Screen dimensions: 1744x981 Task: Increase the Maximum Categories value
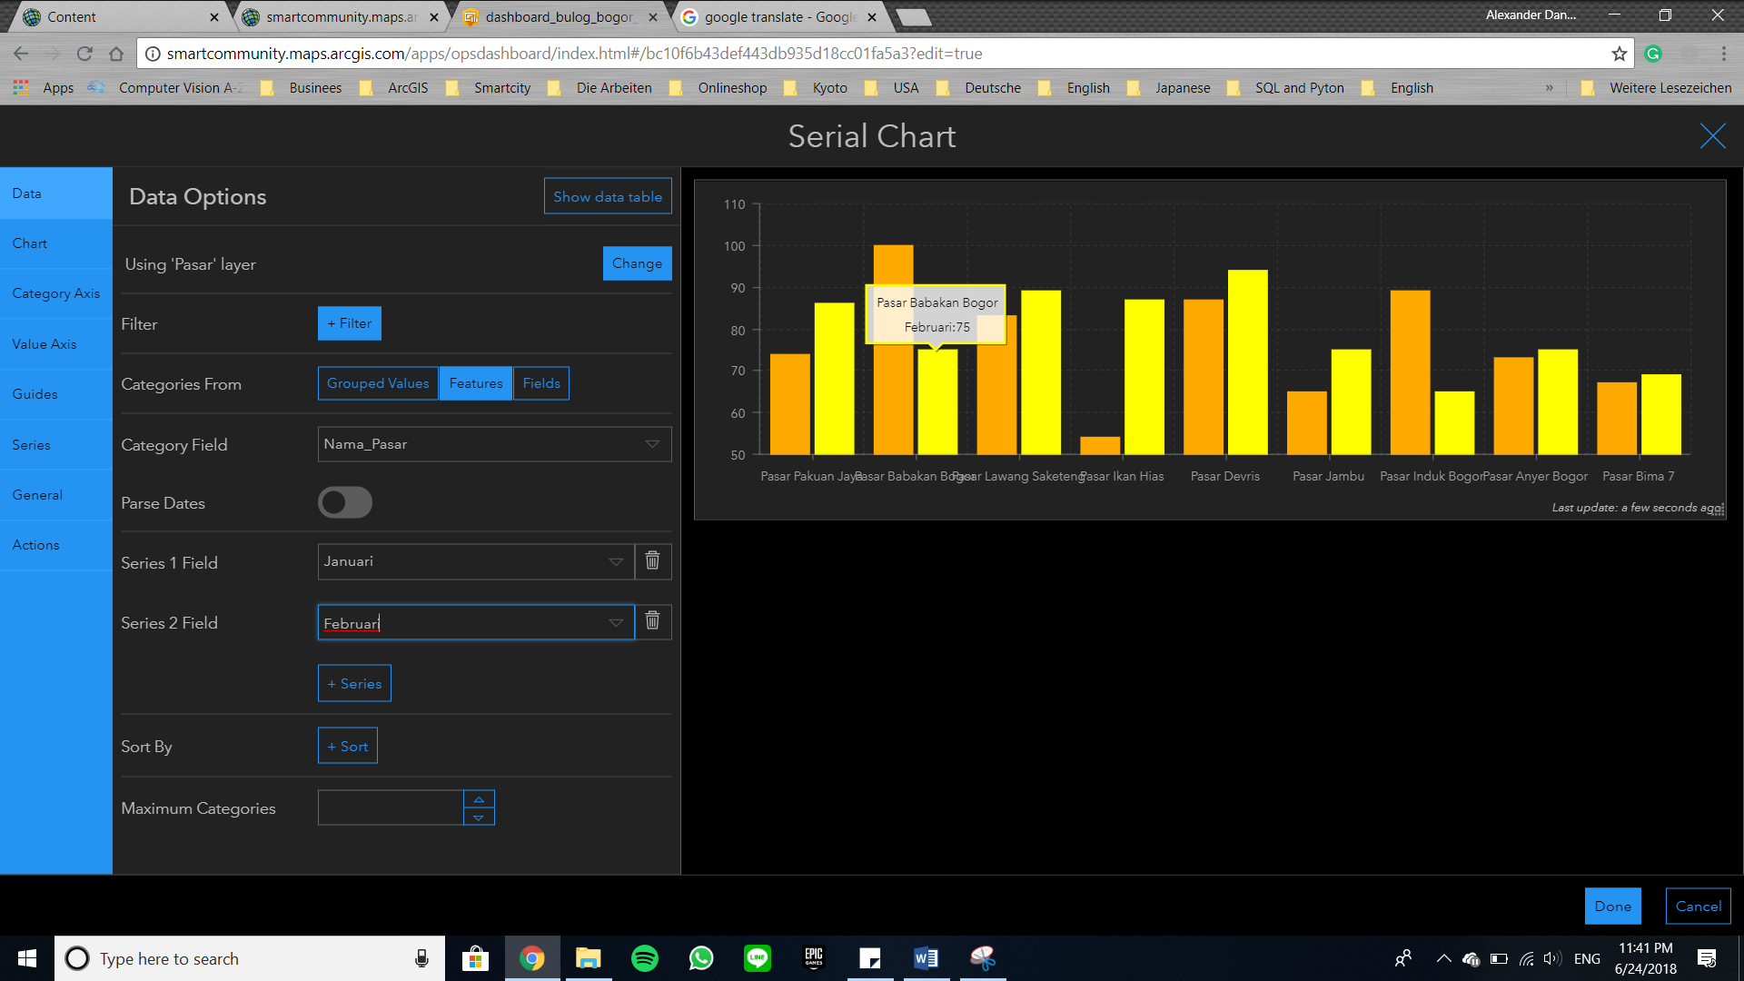479,799
